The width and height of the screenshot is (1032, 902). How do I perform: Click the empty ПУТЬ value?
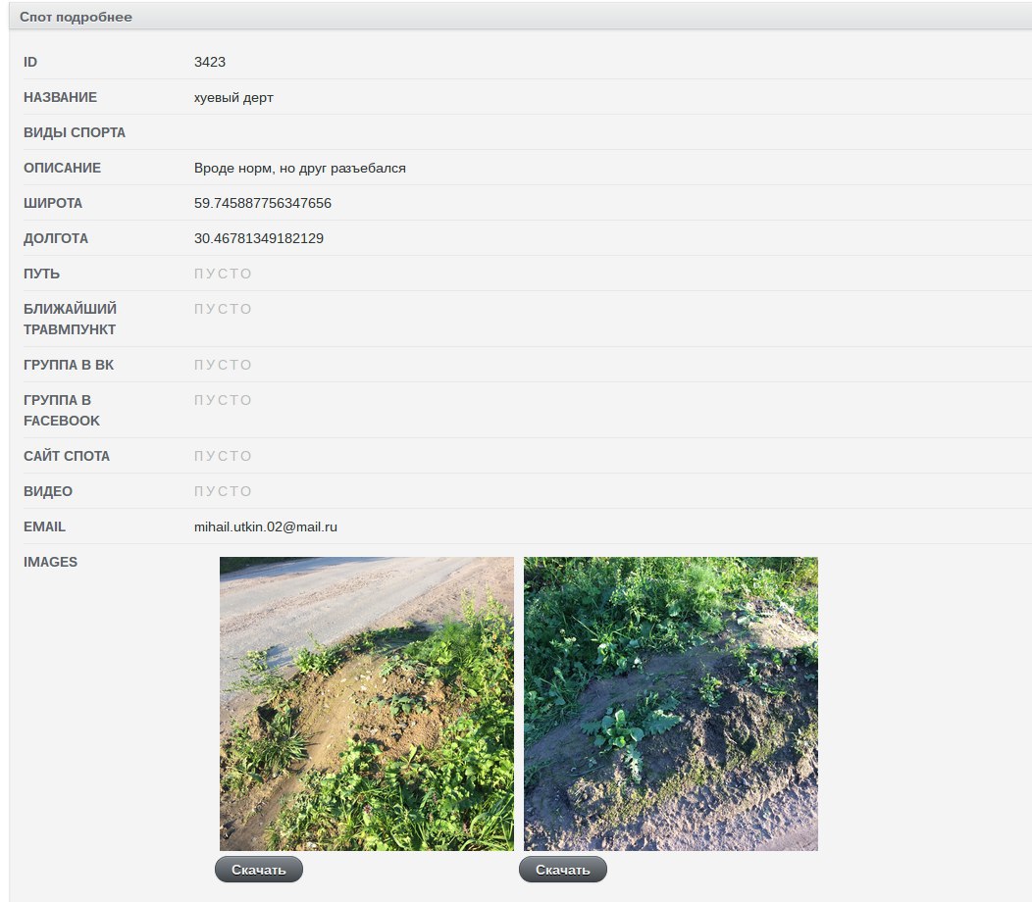[223, 274]
